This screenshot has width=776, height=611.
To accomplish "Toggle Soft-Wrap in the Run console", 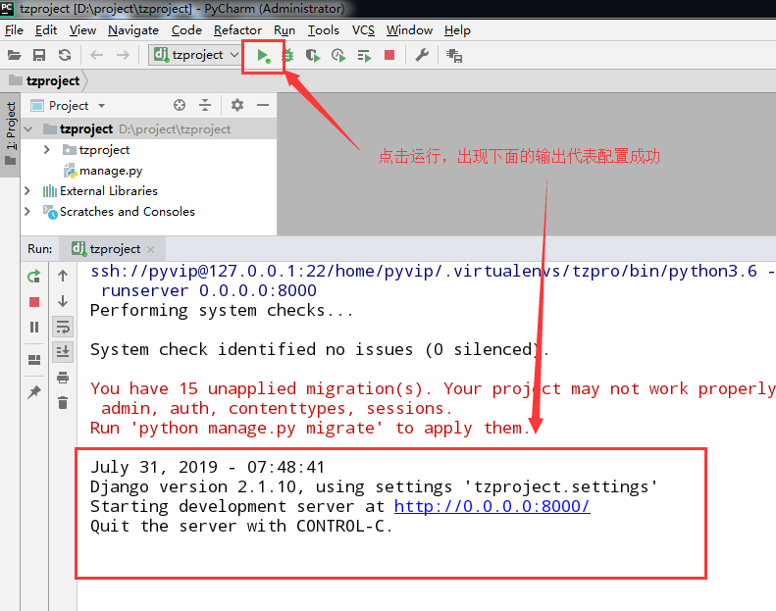I will (x=63, y=327).
